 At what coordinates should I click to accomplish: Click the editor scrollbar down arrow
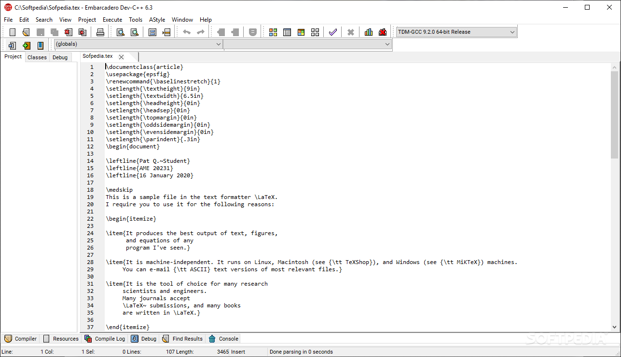point(614,327)
